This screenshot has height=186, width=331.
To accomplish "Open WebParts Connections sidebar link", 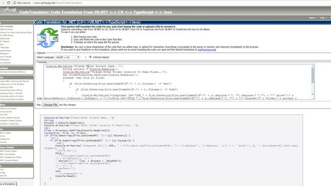I will click(8, 109).
